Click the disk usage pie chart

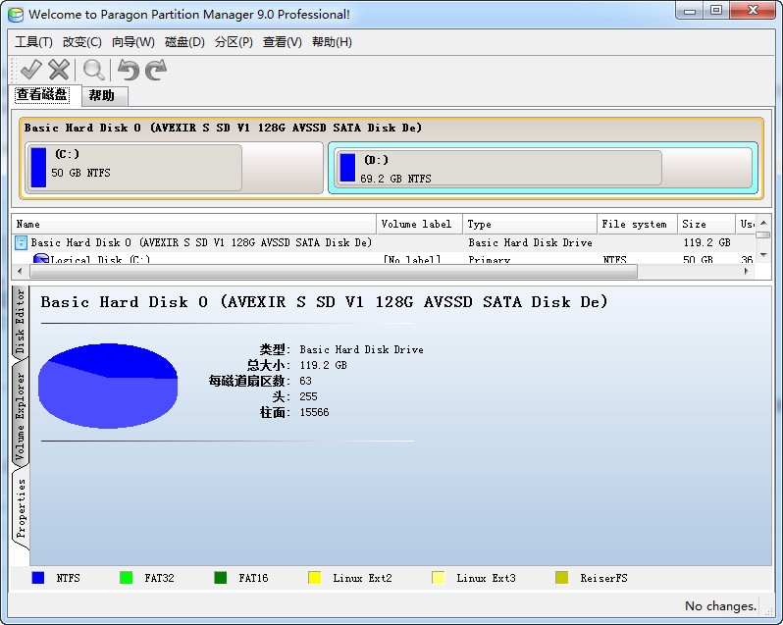(108, 386)
